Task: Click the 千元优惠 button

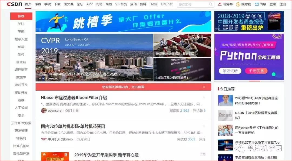Action: pos(256,71)
